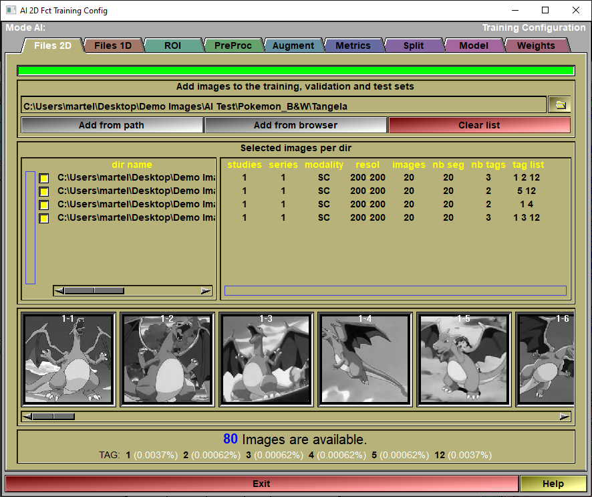Click the red Exit button
This screenshot has width=592, height=497.
click(x=261, y=484)
